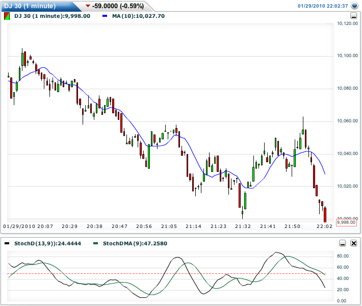This screenshot has height=306, width=362.
Task: Click the 01/29/2010 22:02:37 timestamp
Action: pyautogui.click(x=322, y=6)
